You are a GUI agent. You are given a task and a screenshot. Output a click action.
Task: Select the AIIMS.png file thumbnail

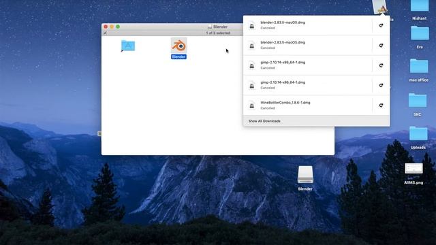(x=414, y=169)
